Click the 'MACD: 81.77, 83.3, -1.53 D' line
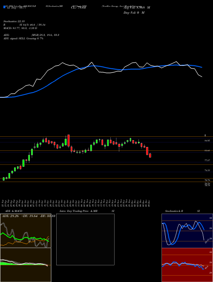 point(20,28)
